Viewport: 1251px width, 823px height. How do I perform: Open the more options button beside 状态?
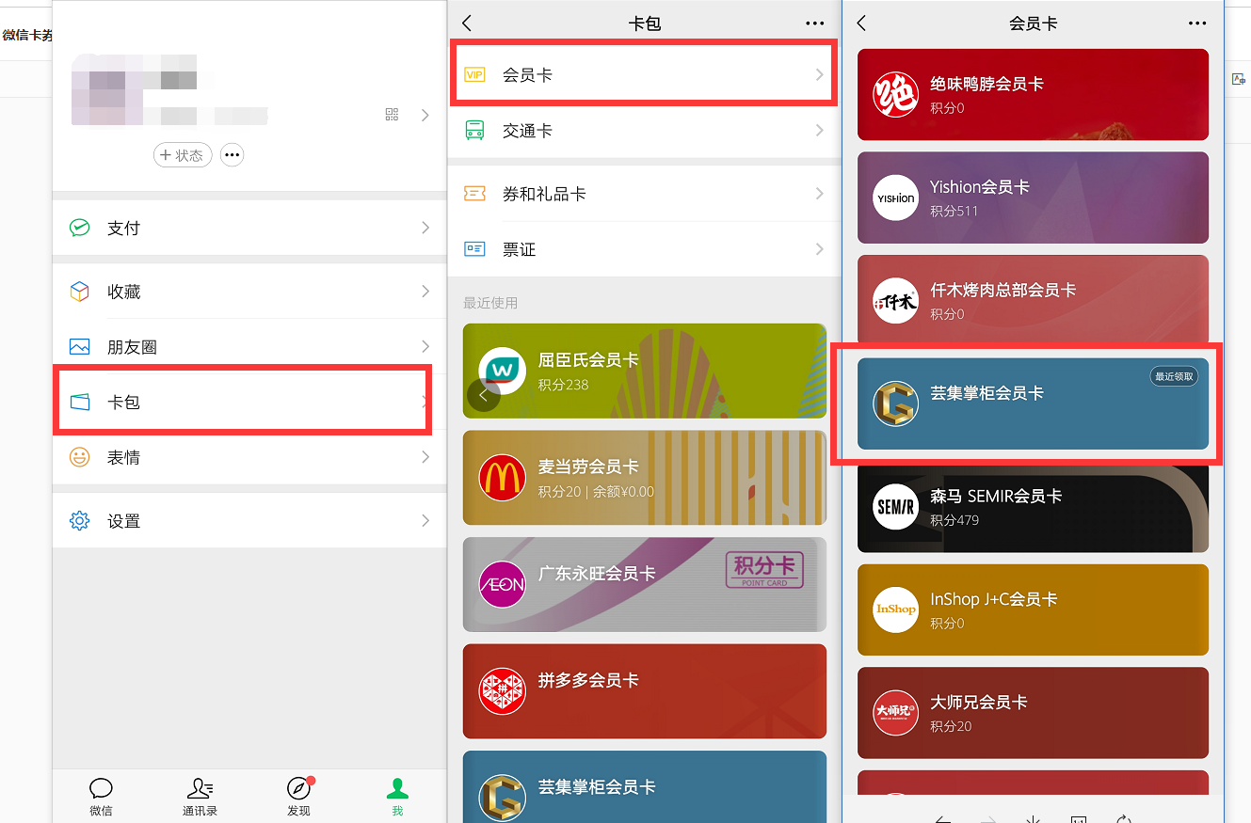[232, 155]
